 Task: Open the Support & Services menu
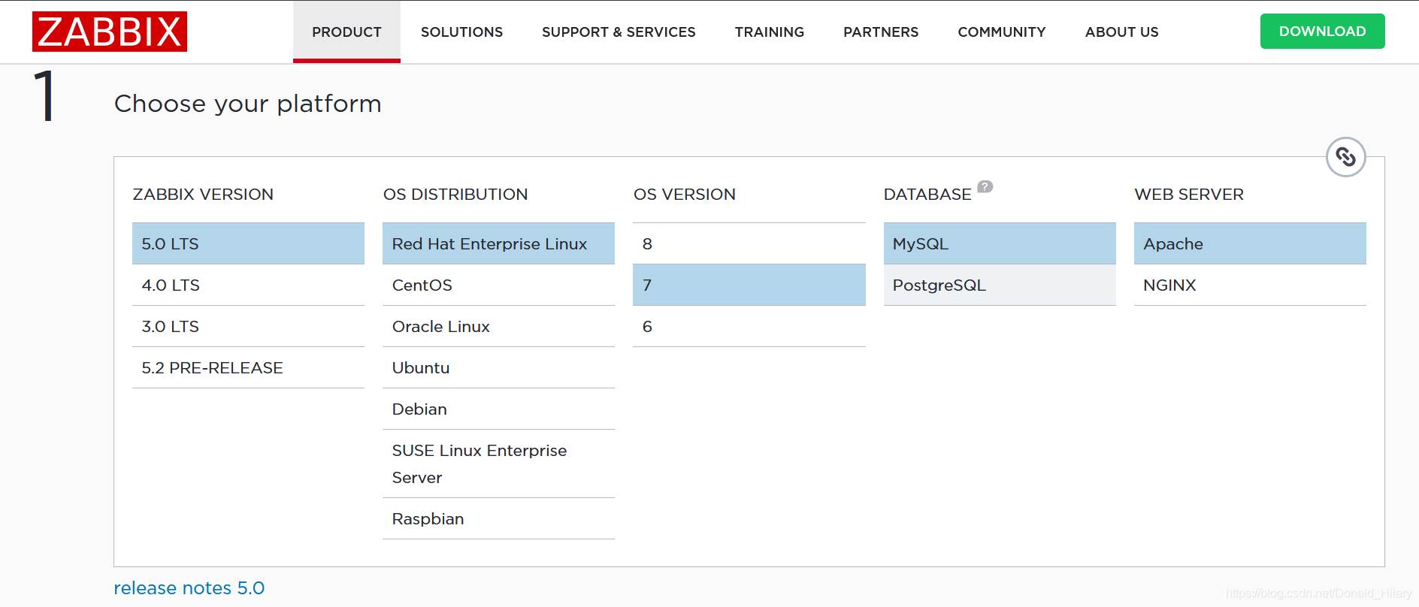click(x=619, y=32)
